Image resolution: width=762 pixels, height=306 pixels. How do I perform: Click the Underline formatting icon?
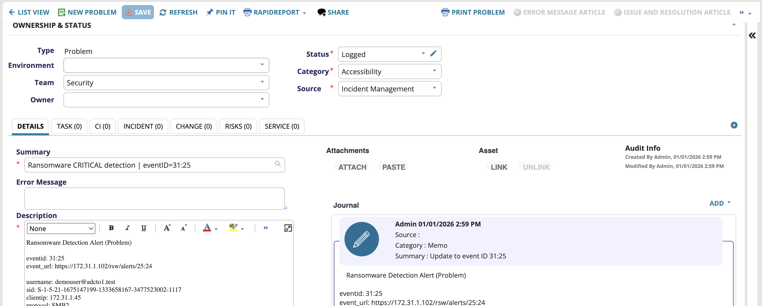coord(144,228)
